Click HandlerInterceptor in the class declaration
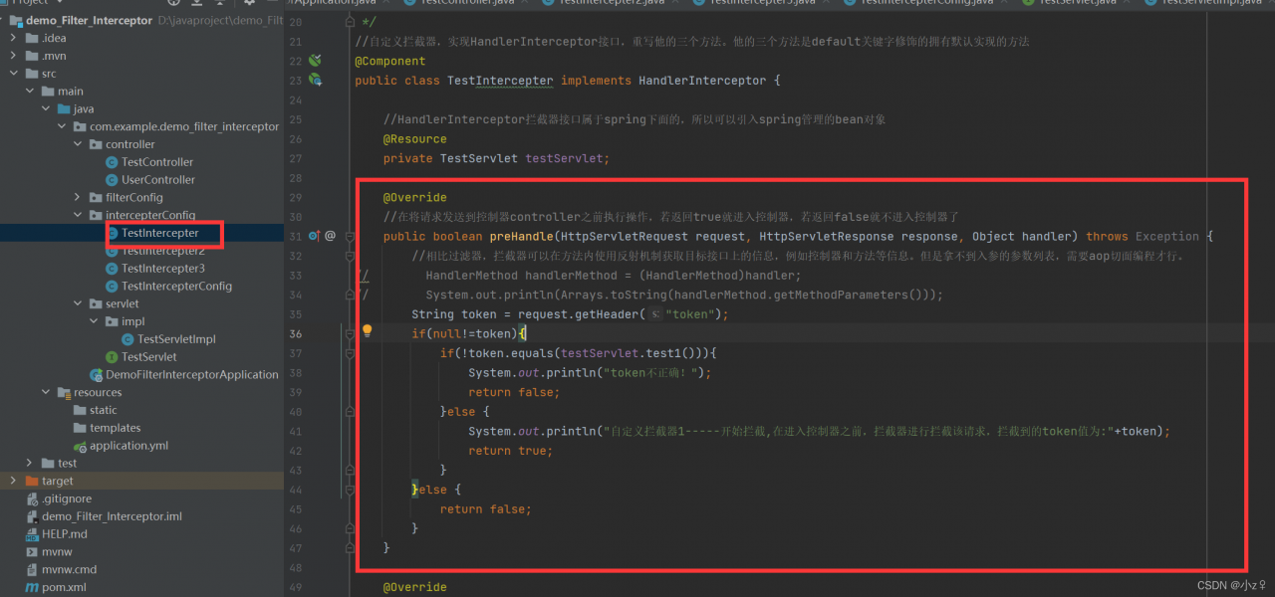Screen dimensions: 1275x597 [x=702, y=81]
